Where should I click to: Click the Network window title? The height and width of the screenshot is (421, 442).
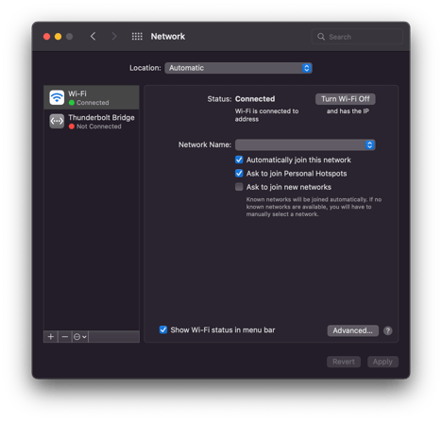168,37
